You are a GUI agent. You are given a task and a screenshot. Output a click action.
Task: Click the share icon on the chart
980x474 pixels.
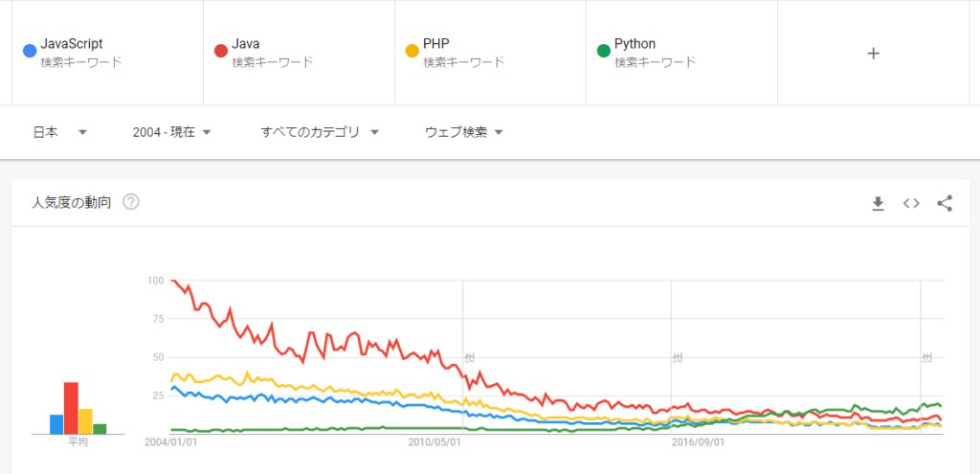pyautogui.click(x=945, y=203)
